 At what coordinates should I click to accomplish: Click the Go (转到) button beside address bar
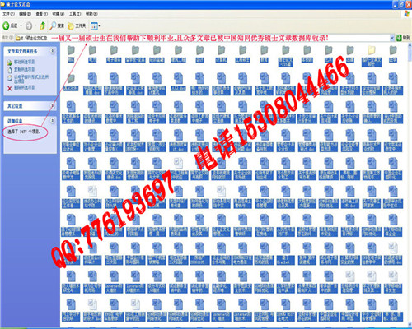coord(403,38)
